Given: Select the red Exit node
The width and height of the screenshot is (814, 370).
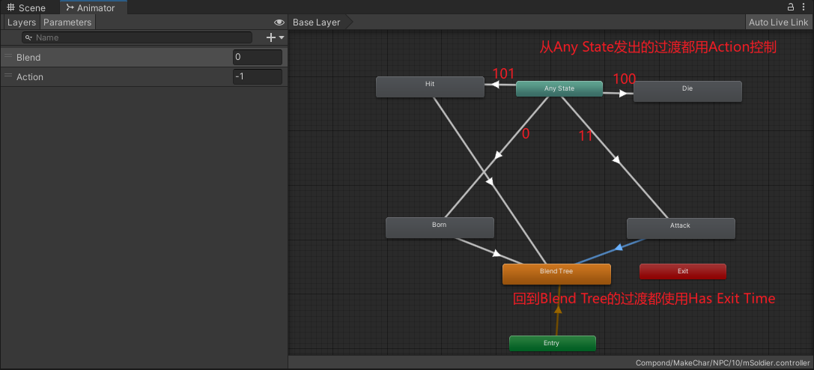Looking at the screenshot, I should pos(683,271).
